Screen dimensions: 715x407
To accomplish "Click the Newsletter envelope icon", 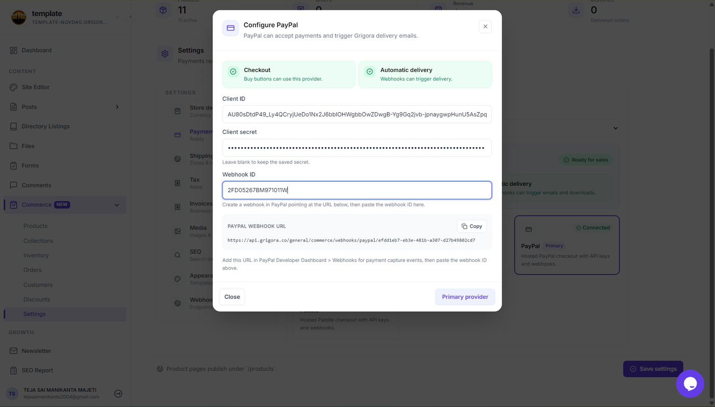I will pyautogui.click(x=13, y=351).
